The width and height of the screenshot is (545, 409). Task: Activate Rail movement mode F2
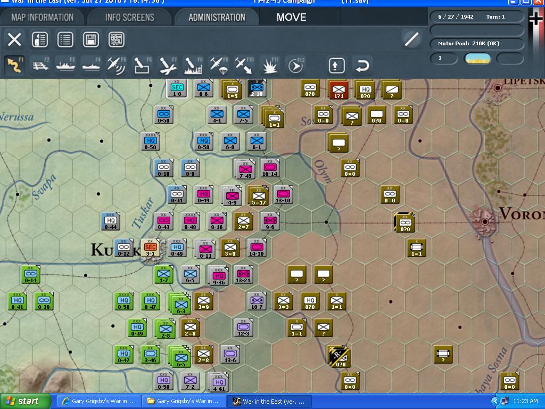coord(40,66)
